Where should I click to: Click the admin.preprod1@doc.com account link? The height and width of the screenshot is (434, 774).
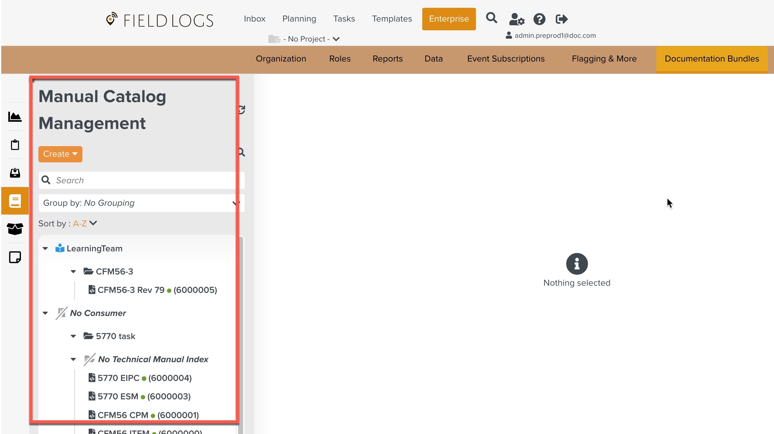pos(555,35)
